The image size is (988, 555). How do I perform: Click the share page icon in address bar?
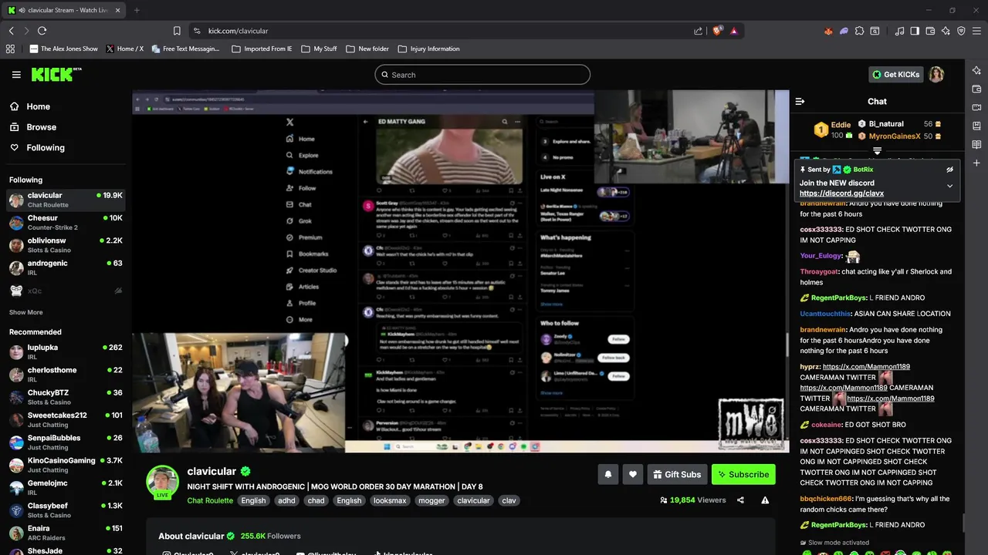(698, 31)
